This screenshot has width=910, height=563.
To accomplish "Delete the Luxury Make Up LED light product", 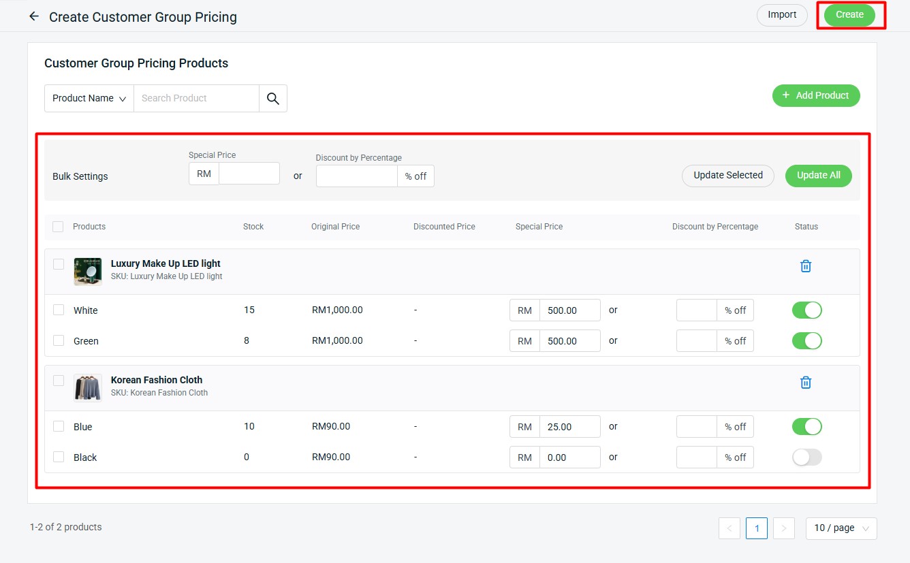I will coord(805,266).
